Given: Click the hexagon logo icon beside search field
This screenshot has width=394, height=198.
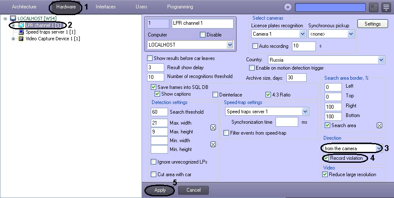Looking at the screenshot, I should click(x=288, y=7).
